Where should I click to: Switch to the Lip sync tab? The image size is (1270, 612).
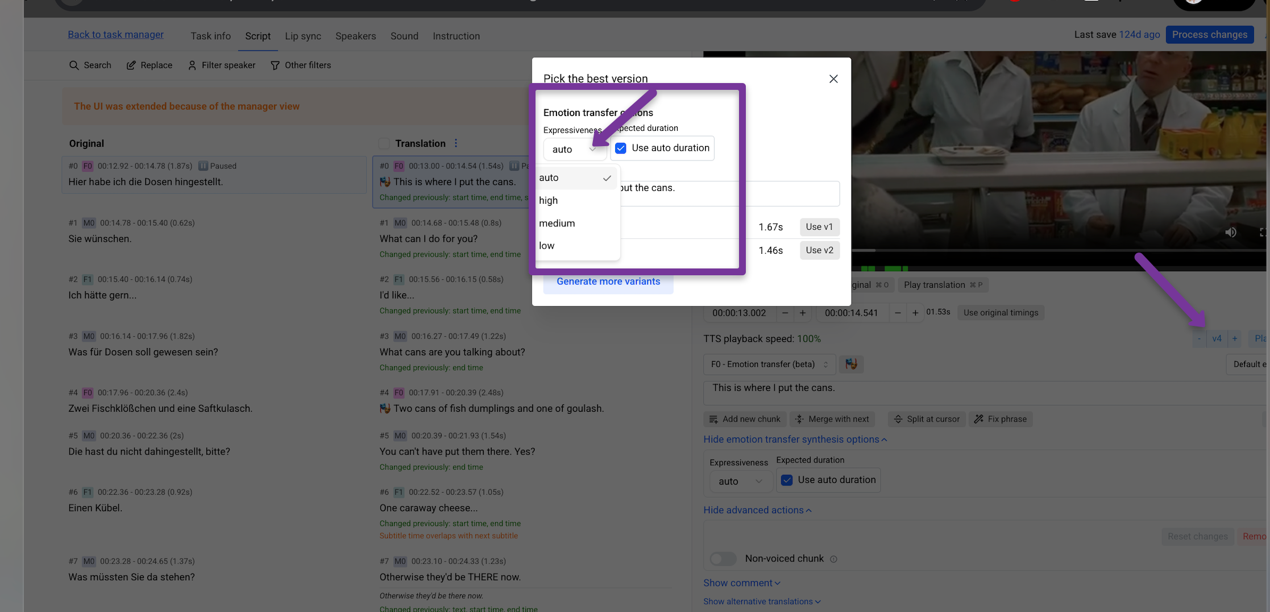coord(303,36)
